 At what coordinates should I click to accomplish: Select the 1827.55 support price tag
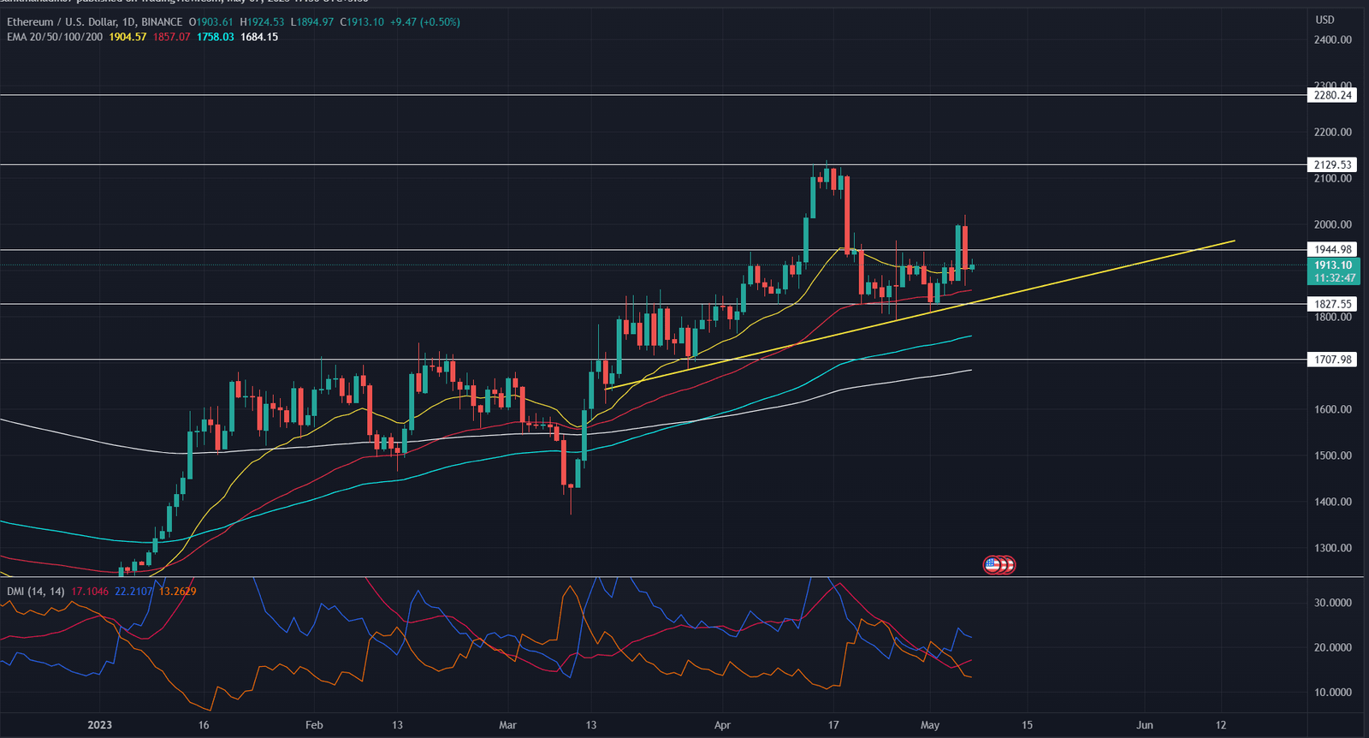1333,304
